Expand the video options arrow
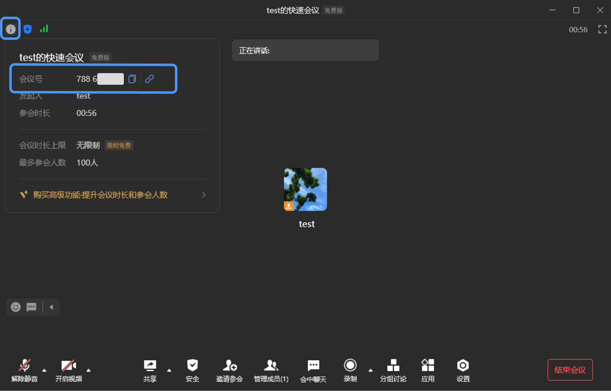 tap(89, 370)
